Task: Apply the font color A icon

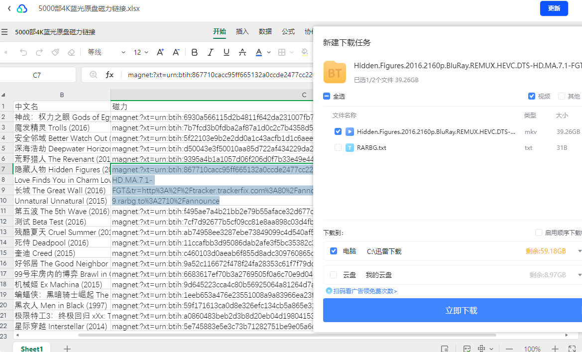Action: [x=259, y=52]
